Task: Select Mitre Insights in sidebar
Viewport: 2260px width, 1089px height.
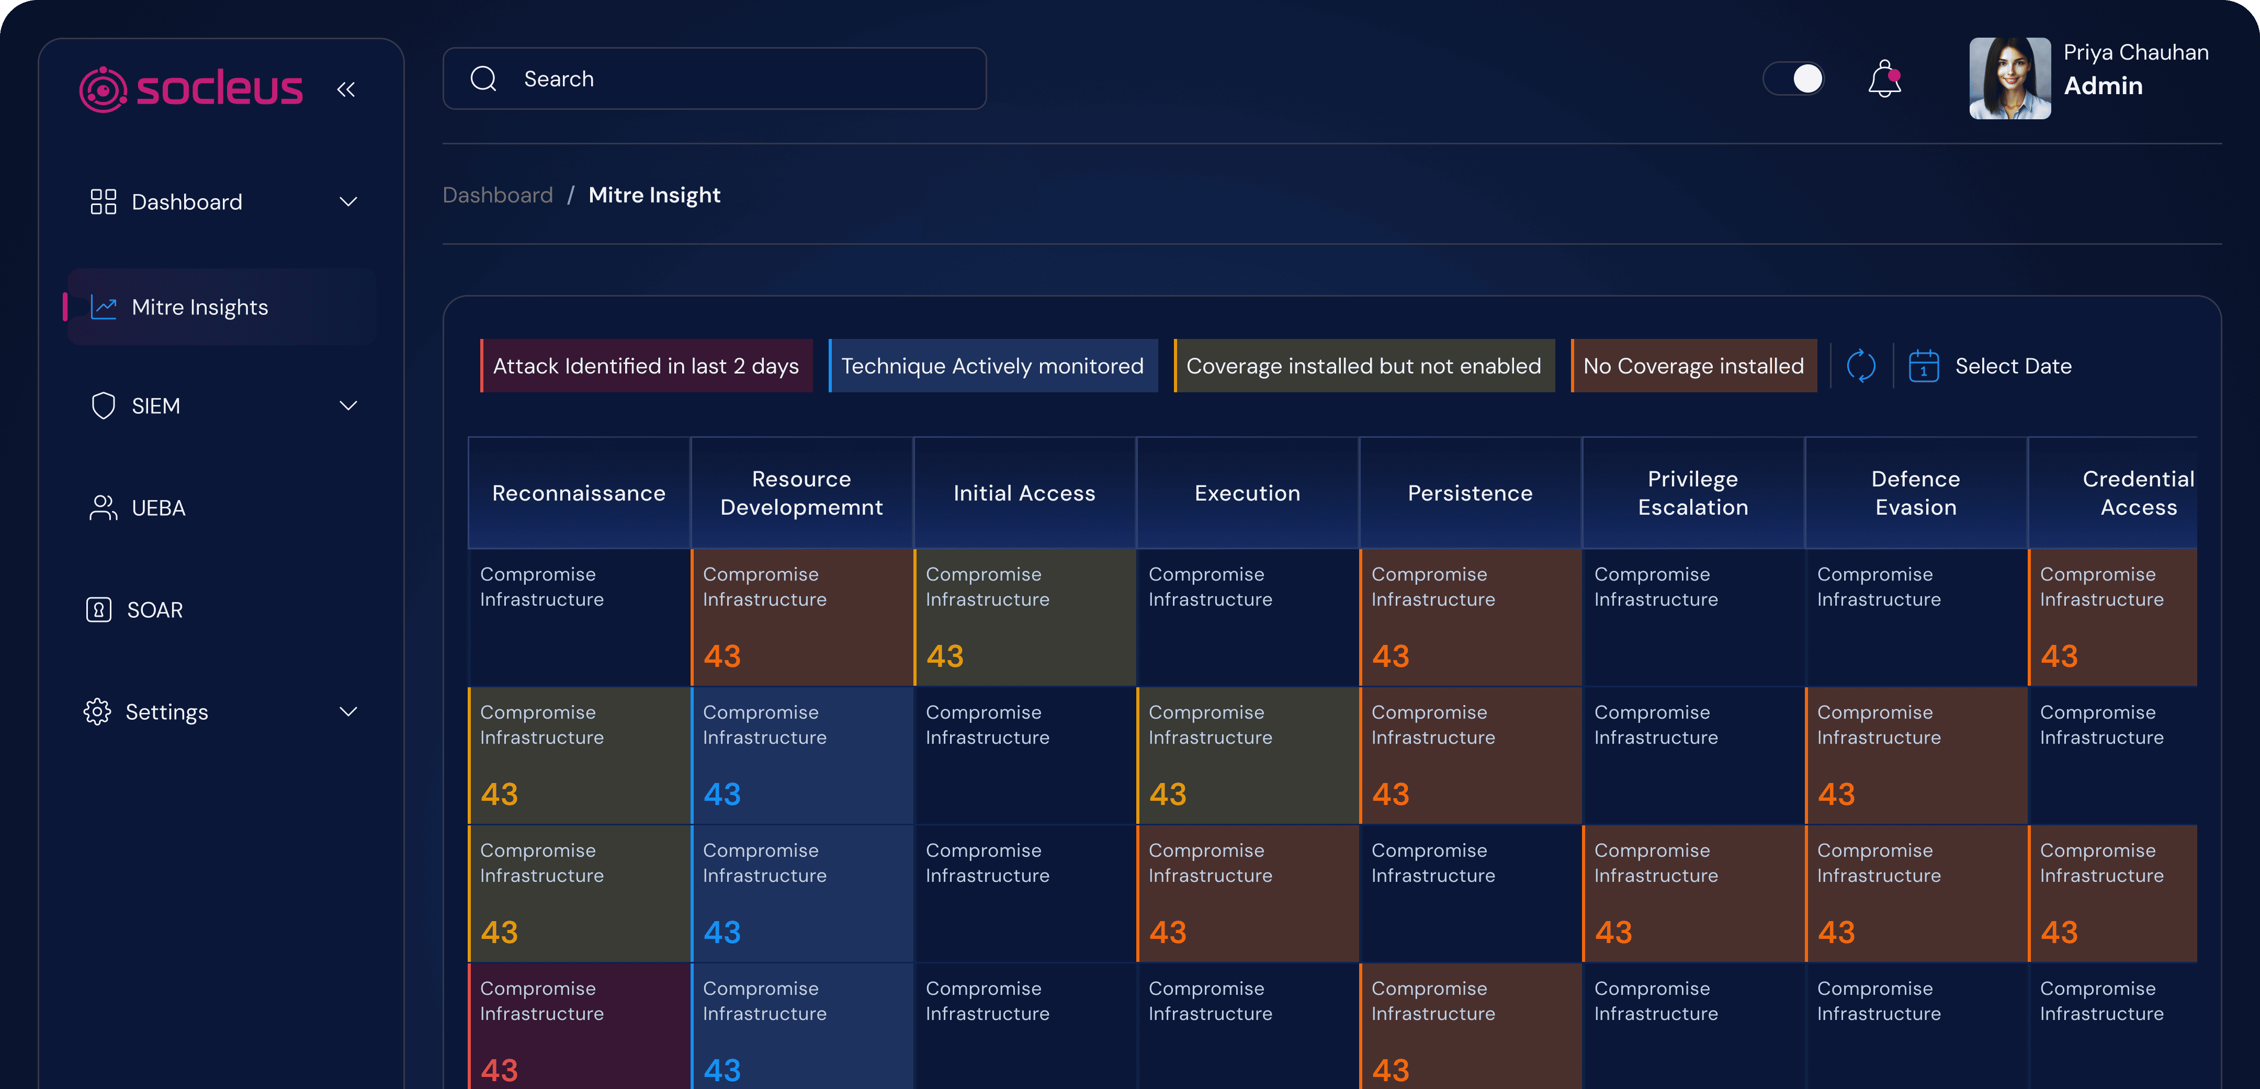Action: click(x=223, y=307)
